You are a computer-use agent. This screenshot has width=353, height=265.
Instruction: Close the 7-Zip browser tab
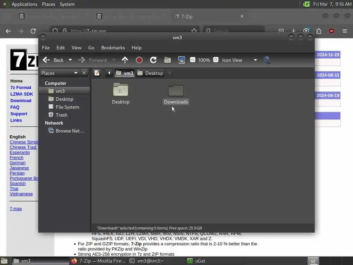[x=242, y=17]
